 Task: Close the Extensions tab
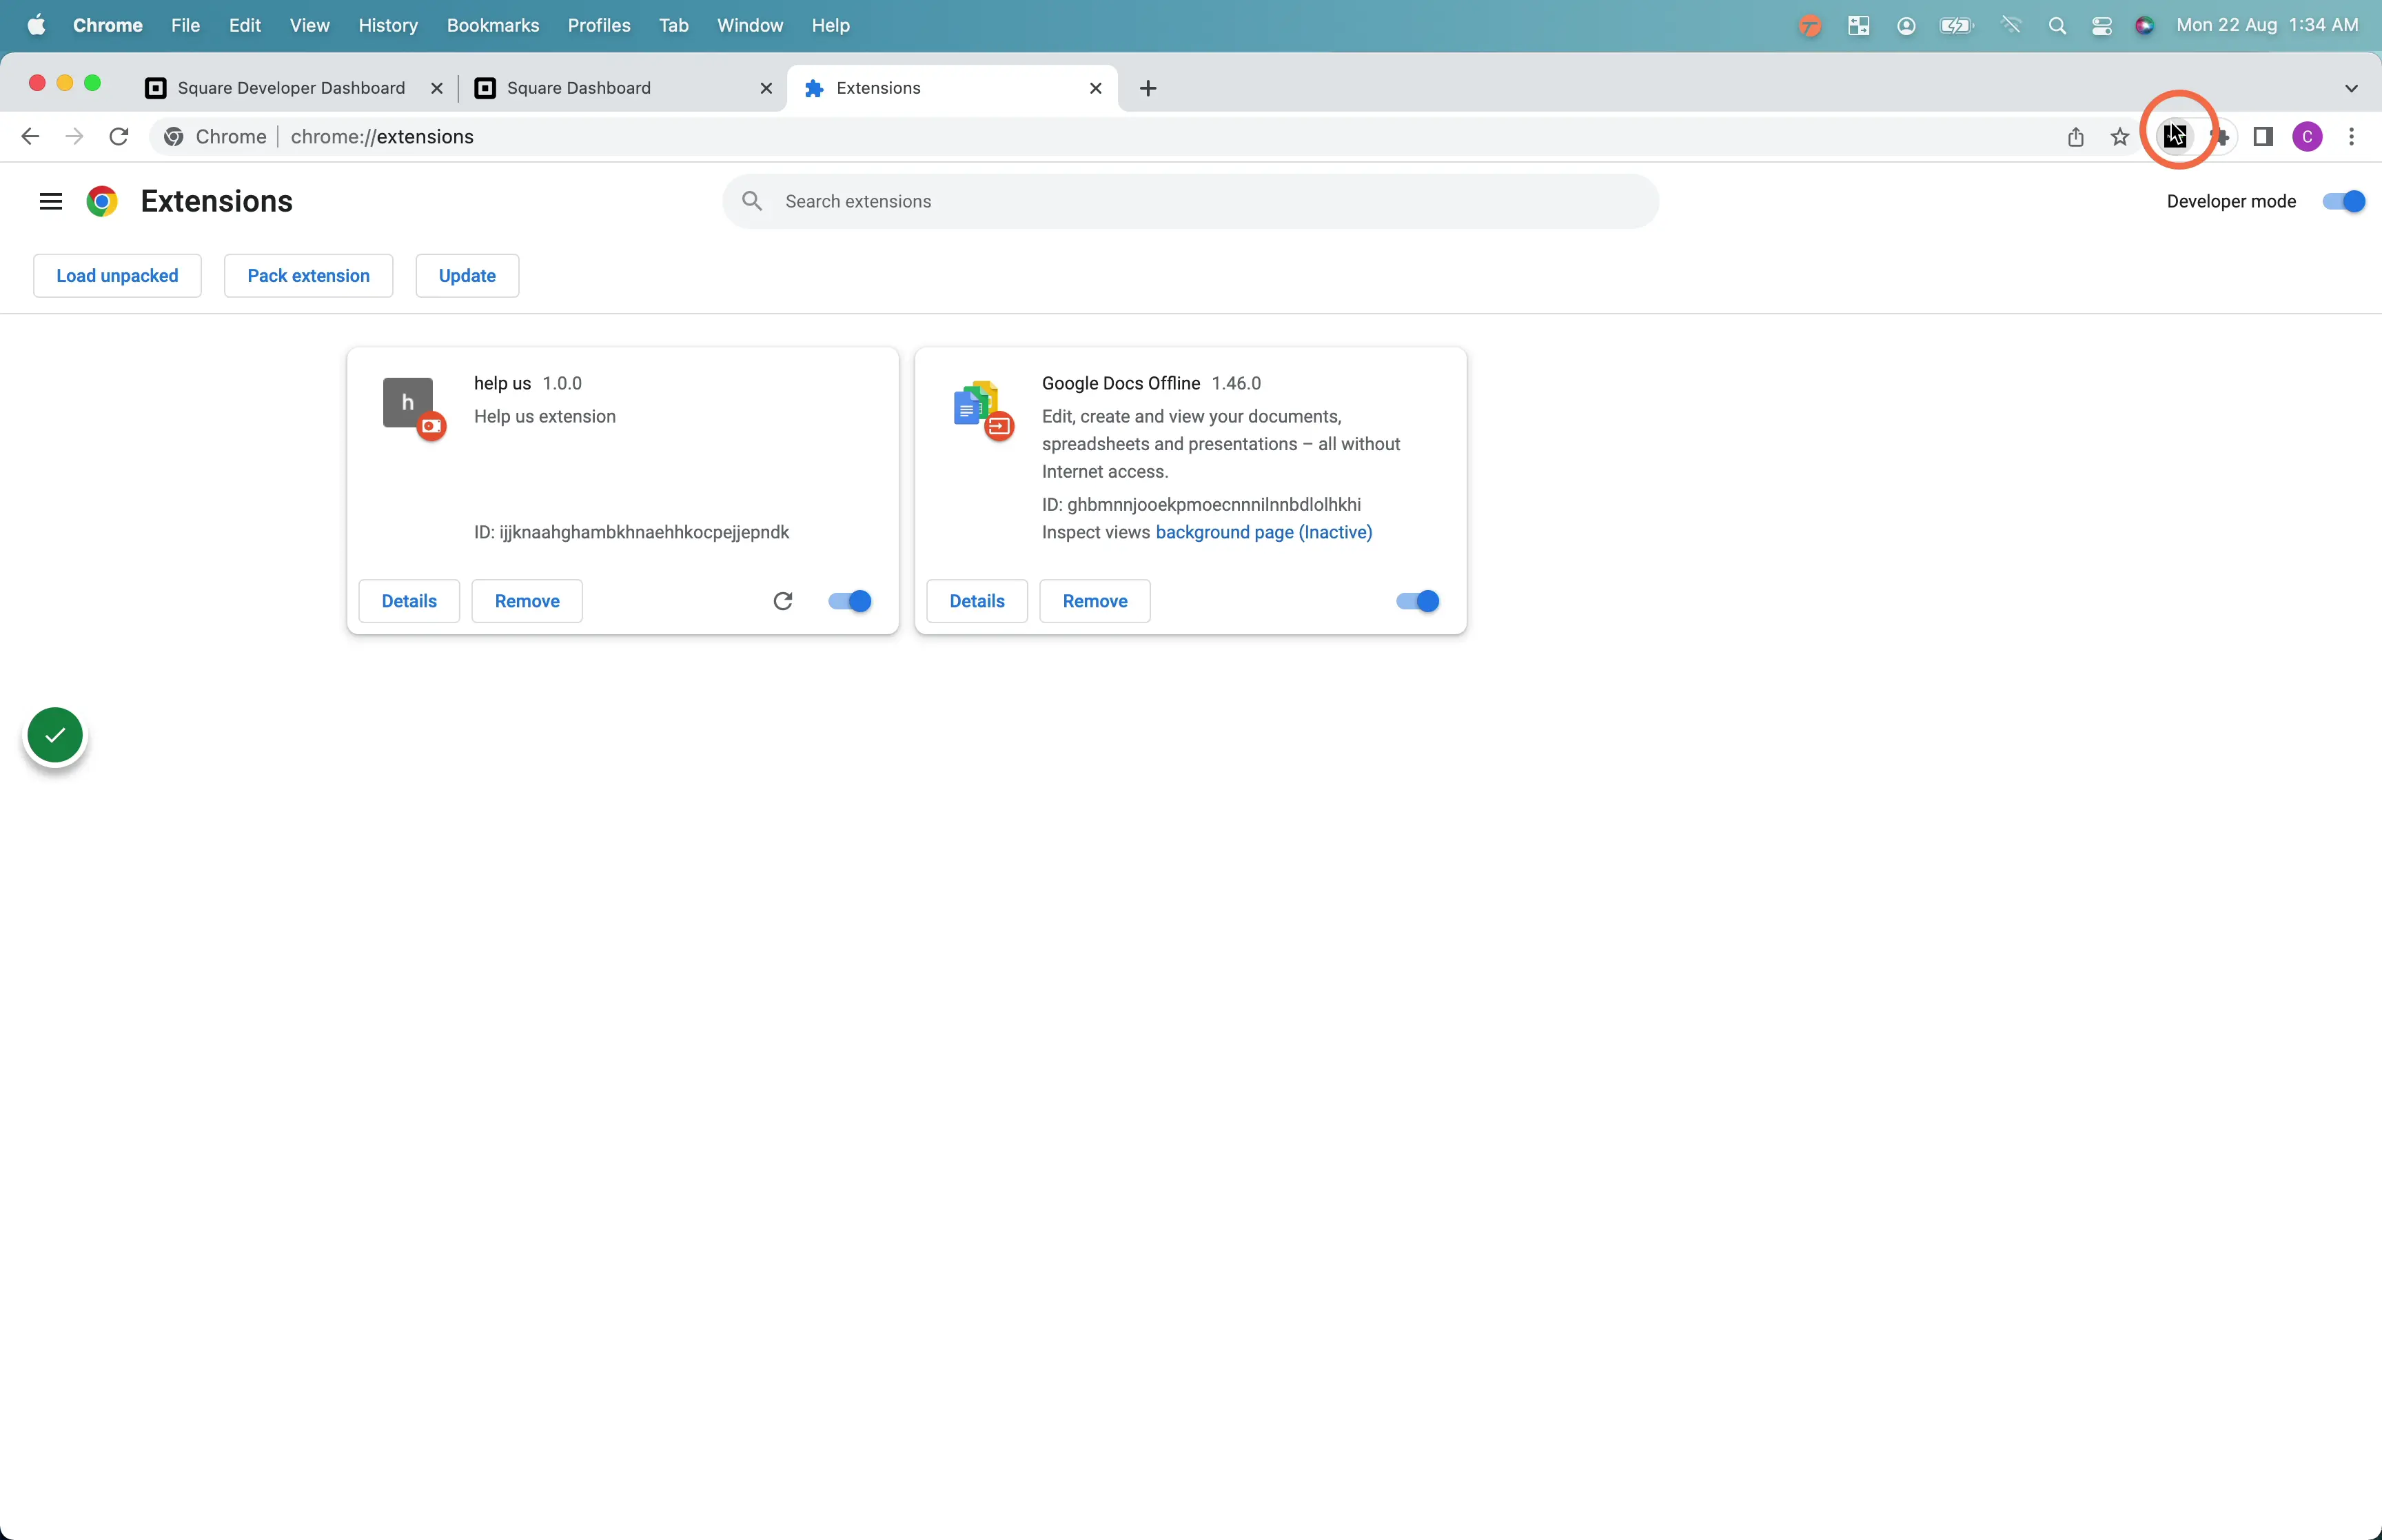pyautogui.click(x=1095, y=88)
